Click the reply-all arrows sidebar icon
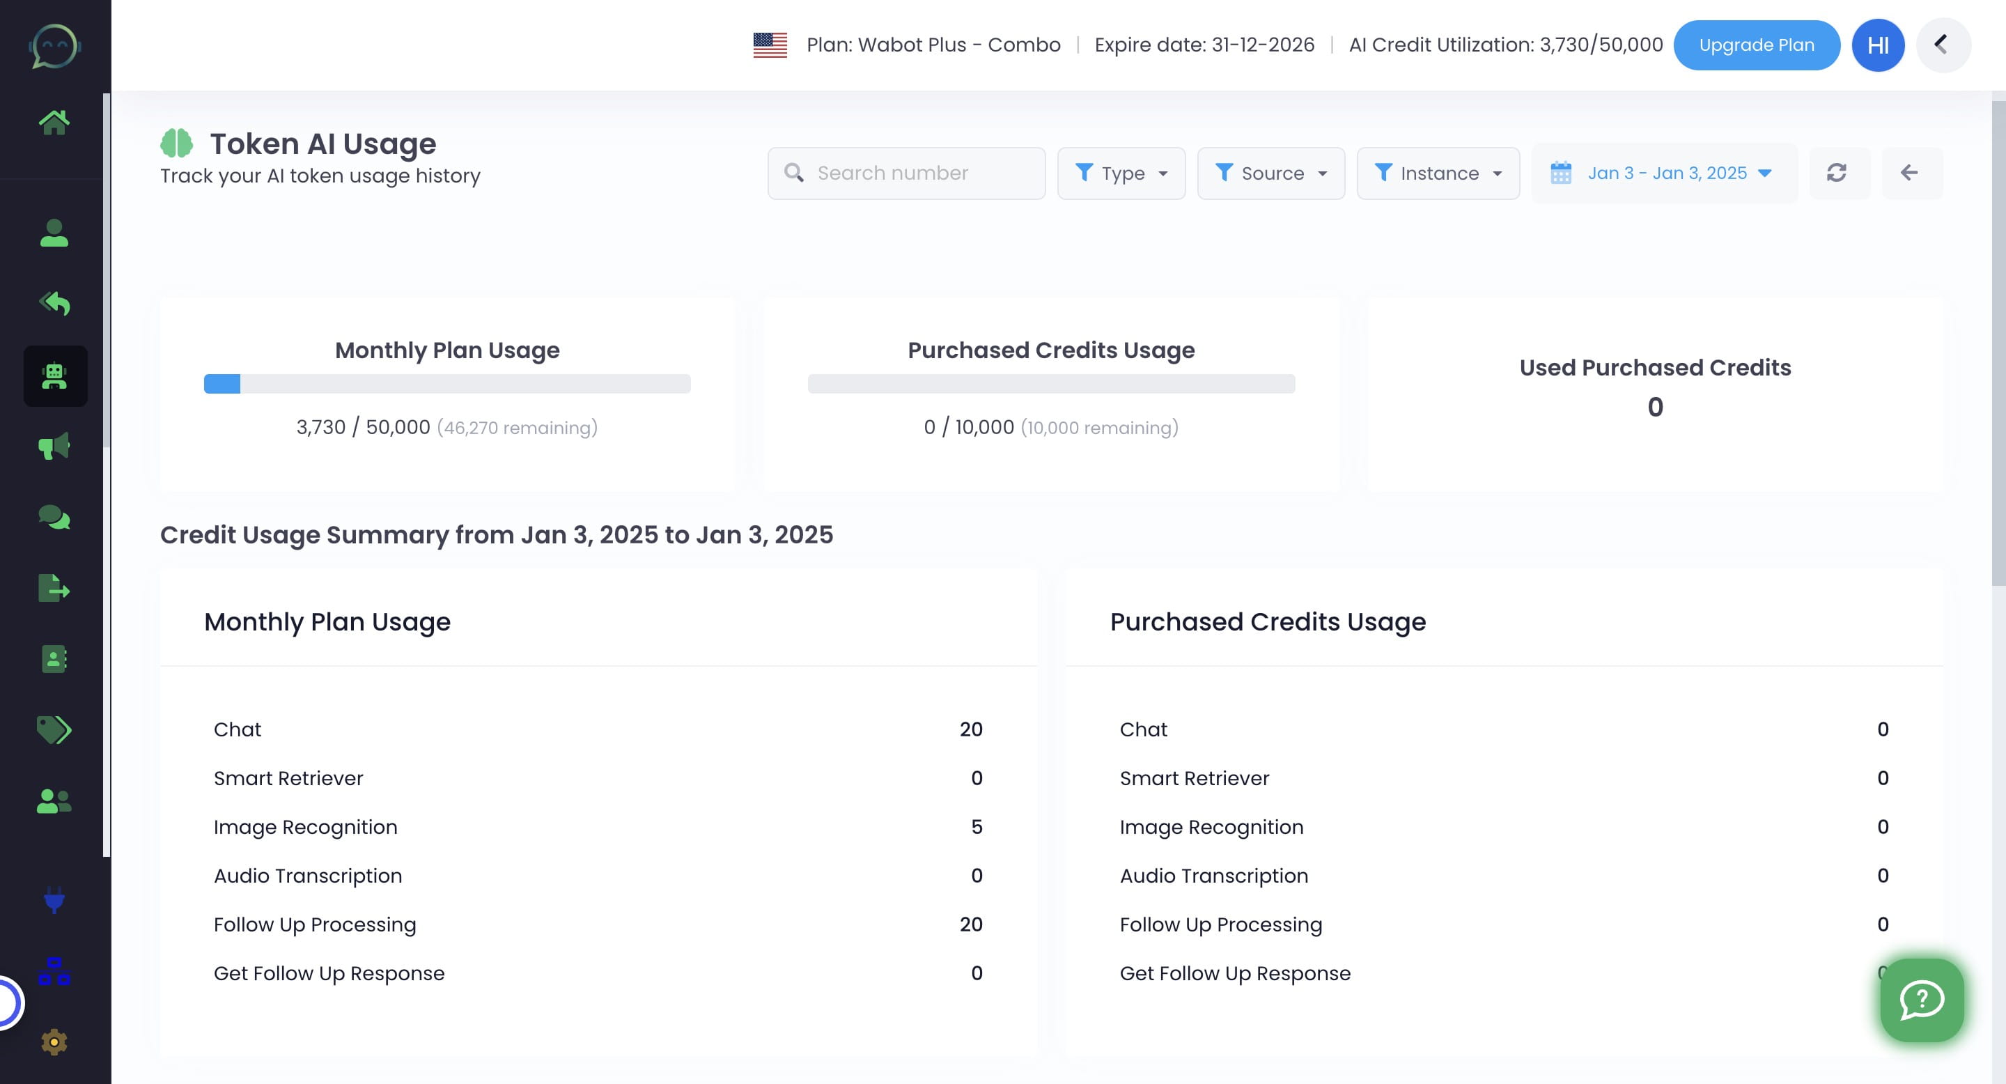2006x1084 pixels. click(x=54, y=303)
